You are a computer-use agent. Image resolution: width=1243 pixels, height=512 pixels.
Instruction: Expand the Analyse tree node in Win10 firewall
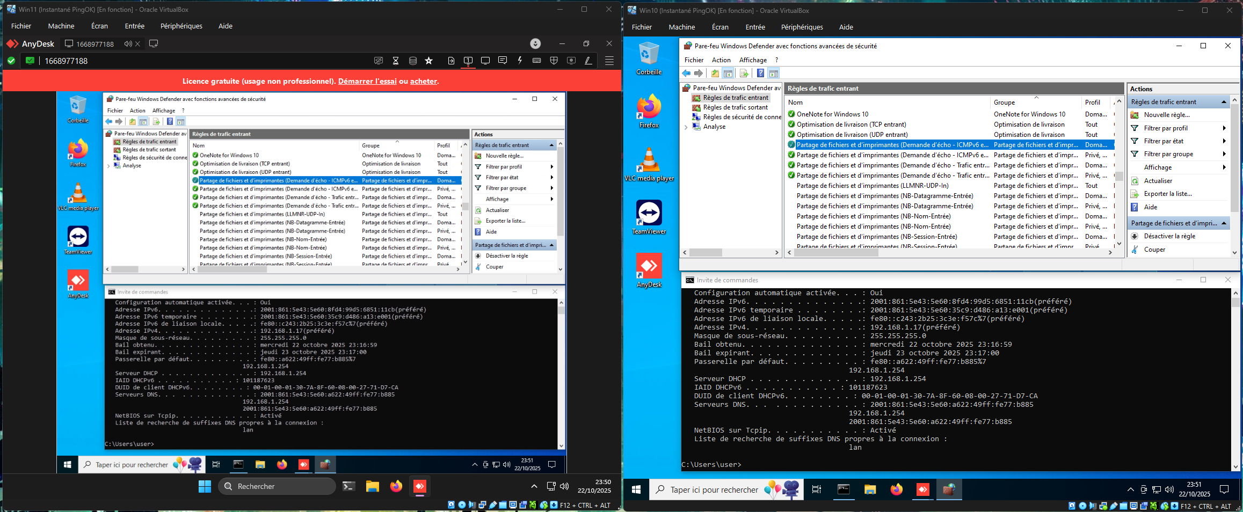point(686,127)
